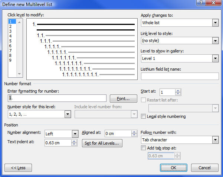Open the Number alignment dropdown
The height and width of the screenshot is (177, 223).
click(75, 133)
